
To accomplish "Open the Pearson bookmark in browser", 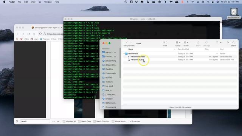I will point(45,39).
